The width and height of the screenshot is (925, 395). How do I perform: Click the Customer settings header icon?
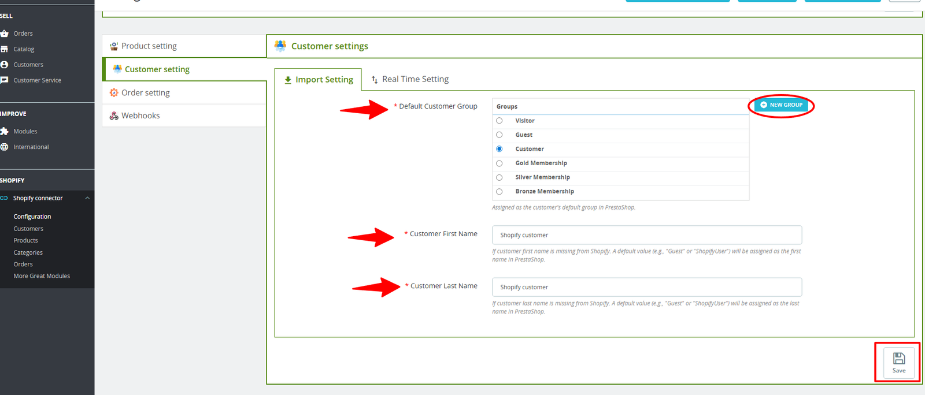point(280,46)
